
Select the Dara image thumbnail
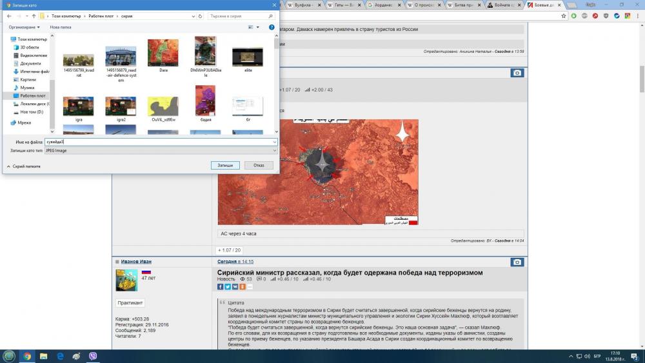point(163,54)
